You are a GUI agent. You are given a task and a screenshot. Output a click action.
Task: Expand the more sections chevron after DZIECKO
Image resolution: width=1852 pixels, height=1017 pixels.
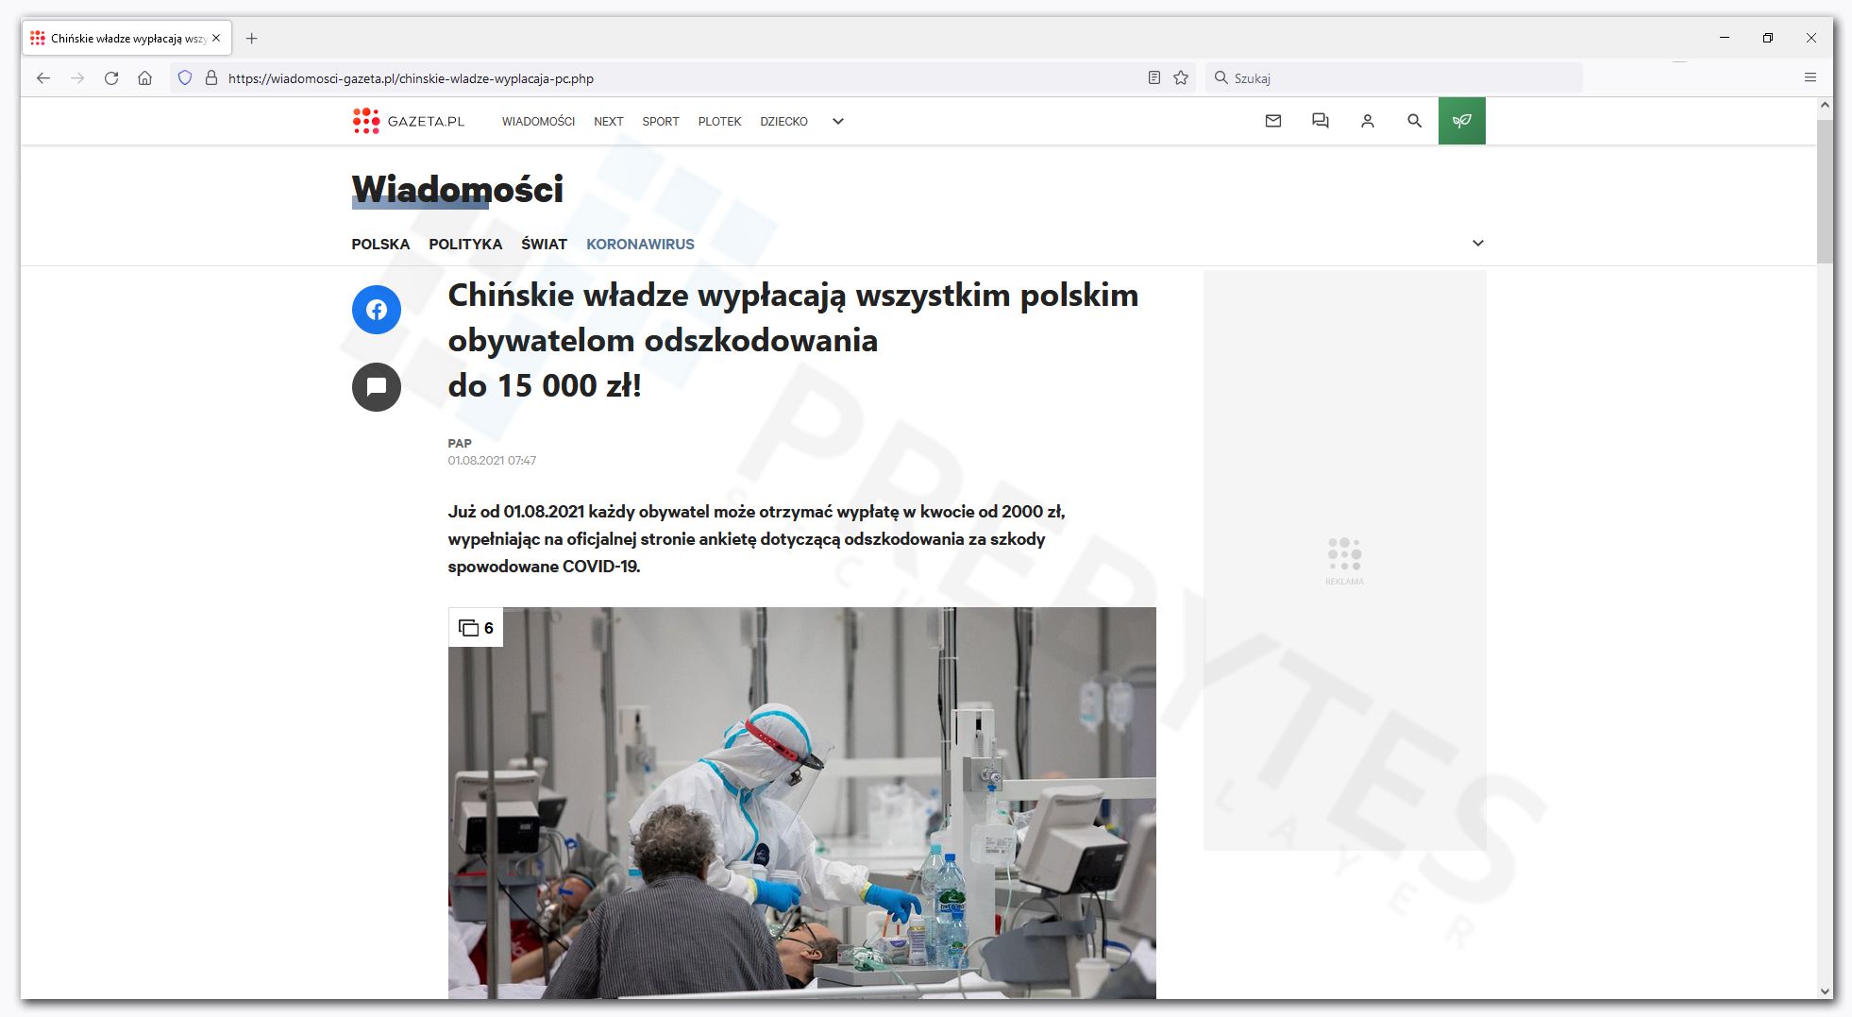837,121
